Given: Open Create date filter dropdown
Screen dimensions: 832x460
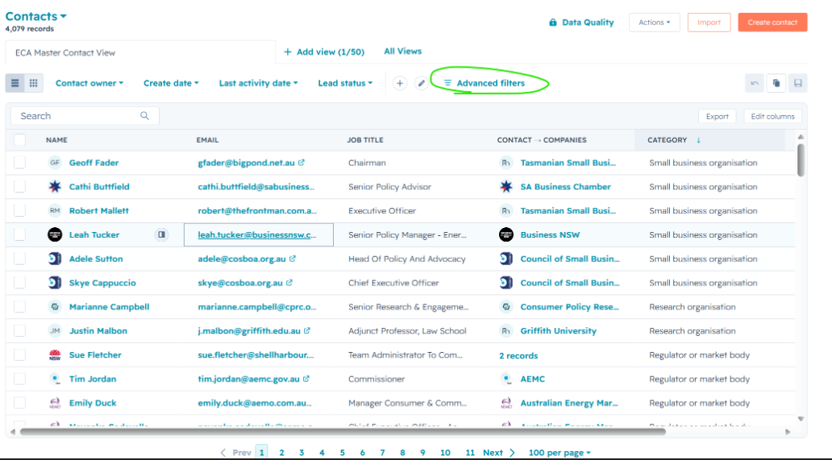Looking at the screenshot, I should (171, 83).
